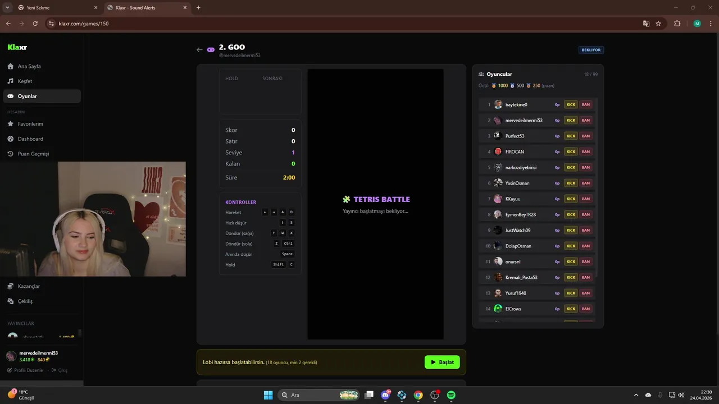719x404 pixels.
Task: Start the lobby with Başlat button
Action: point(442,362)
